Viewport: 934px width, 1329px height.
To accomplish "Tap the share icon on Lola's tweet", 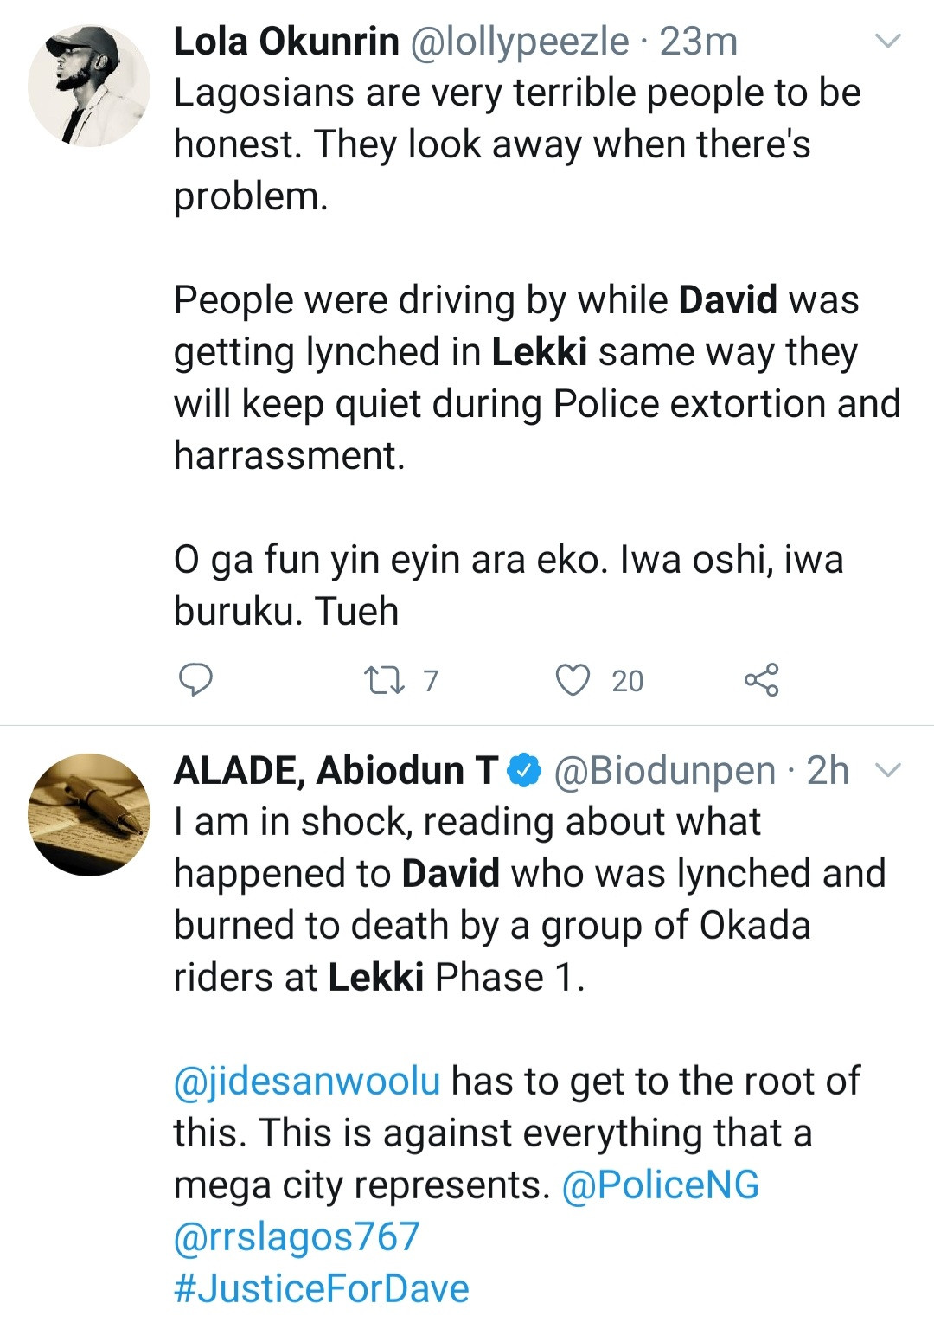I will [x=762, y=680].
